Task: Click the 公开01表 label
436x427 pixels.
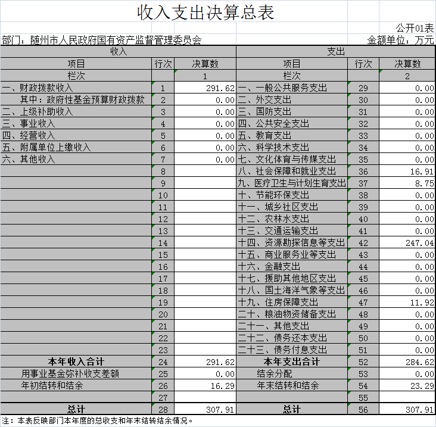Action: (415, 28)
